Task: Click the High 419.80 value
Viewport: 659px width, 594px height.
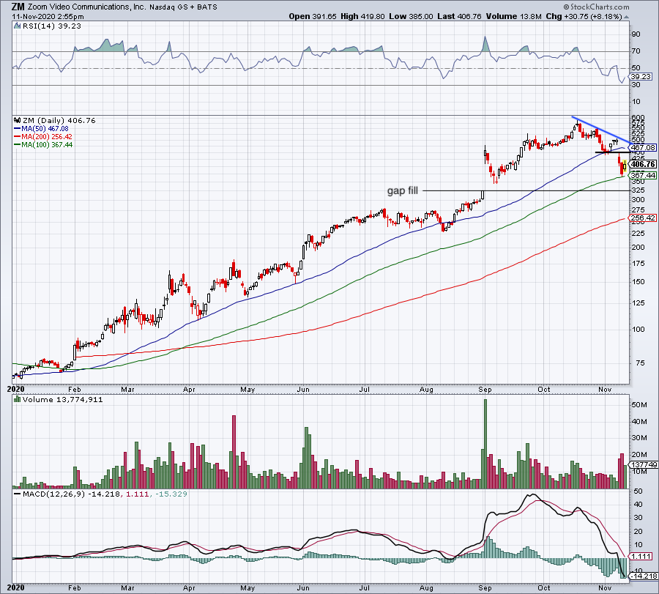Action: pos(362,16)
